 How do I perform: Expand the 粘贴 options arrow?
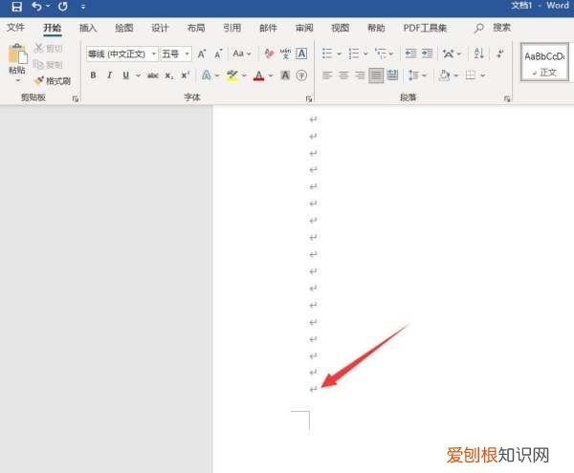point(17,80)
